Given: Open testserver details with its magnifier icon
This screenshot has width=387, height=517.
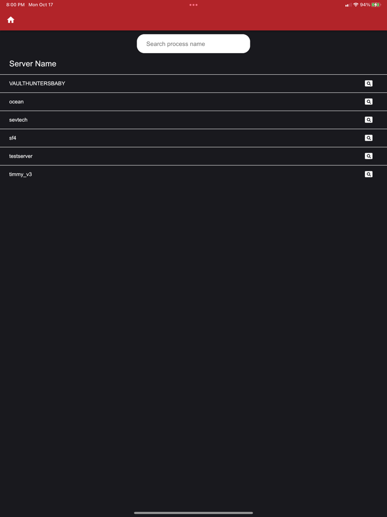Looking at the screenshot, I should [x=368, y=156].
